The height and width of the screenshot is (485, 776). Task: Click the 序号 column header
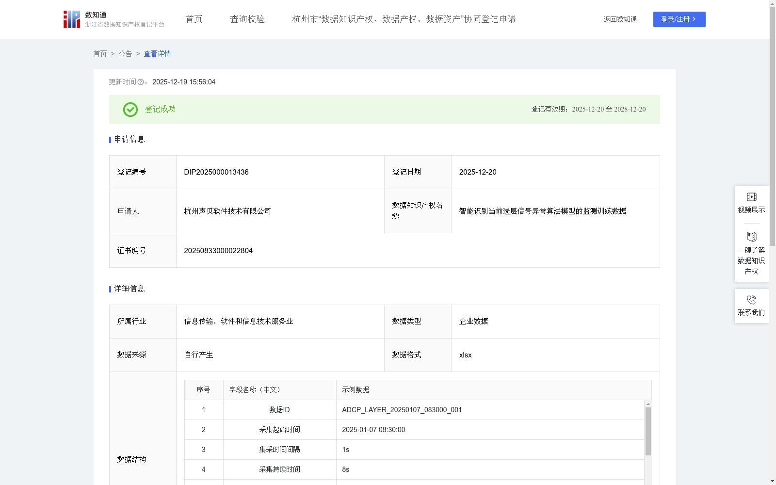point(204,390)
